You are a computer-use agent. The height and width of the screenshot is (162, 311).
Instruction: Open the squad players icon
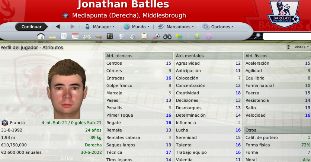coord(87,37)
